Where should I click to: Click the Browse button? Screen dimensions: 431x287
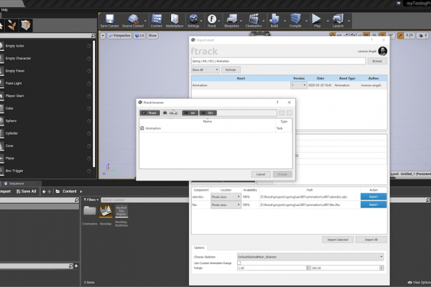pyautogui.click(x=377, y=61)
